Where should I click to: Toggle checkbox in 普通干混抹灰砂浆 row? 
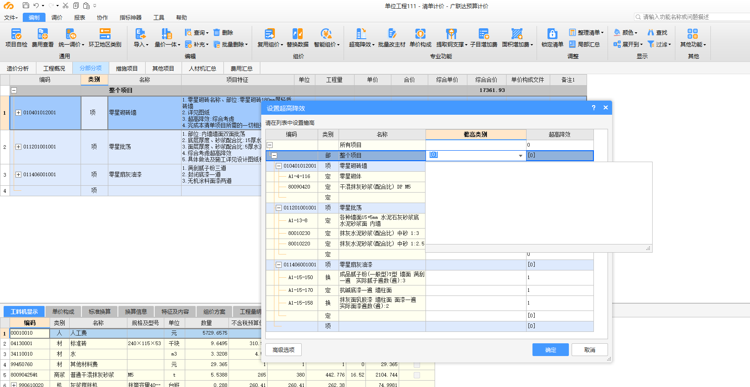tap(417, 375)
